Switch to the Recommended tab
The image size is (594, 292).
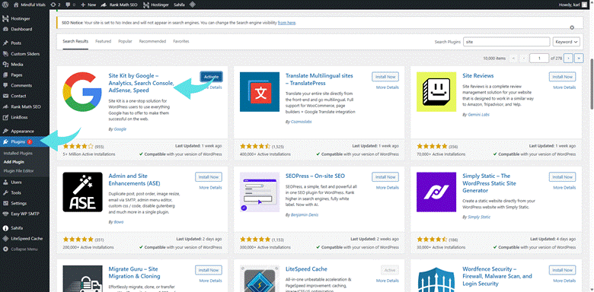(x=152, y=41)
